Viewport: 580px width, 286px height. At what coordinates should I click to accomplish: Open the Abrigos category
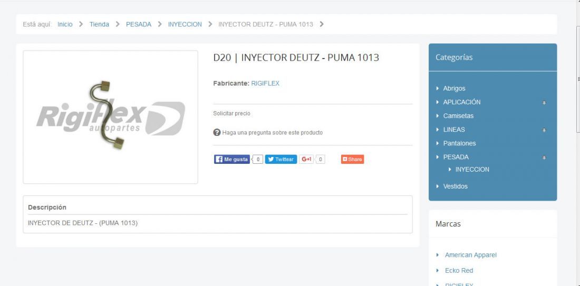[x=454, y=88]
